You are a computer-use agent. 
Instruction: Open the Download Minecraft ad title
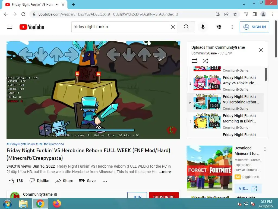point(247,151)
